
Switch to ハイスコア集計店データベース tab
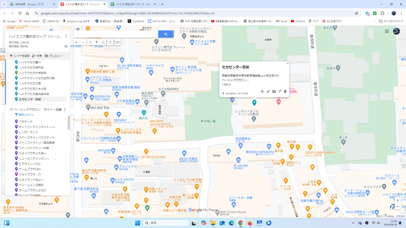click(x=134, y=4)
